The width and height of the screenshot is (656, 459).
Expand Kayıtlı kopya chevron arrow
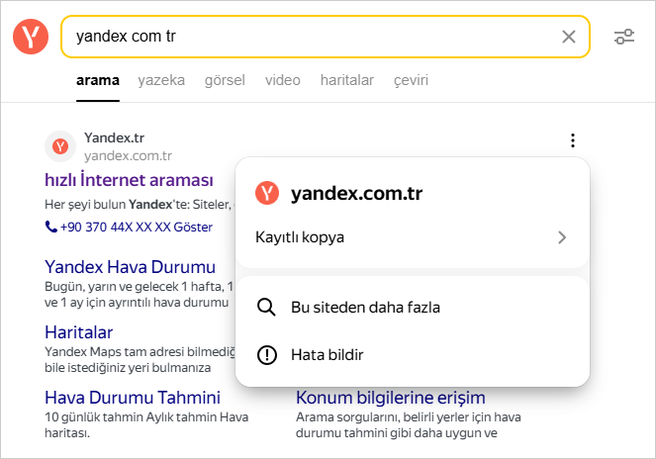[x=561, y=237]
